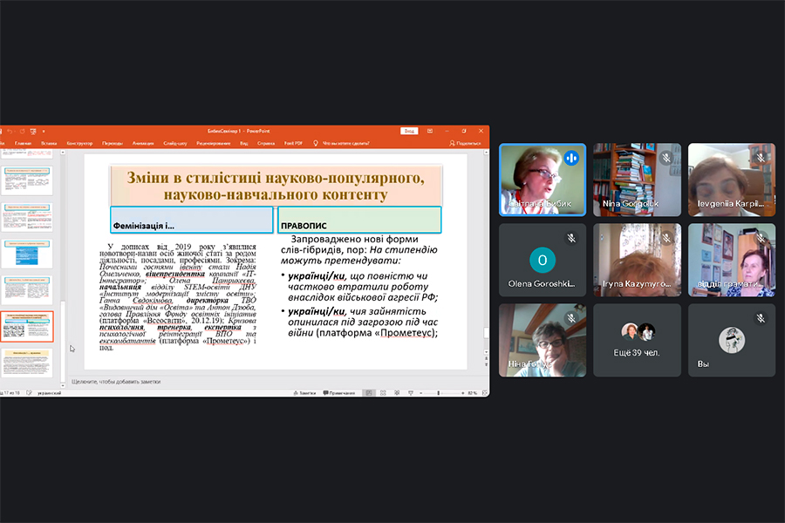
Task: Click the zoom out minus button
Action: click(421, 393)
